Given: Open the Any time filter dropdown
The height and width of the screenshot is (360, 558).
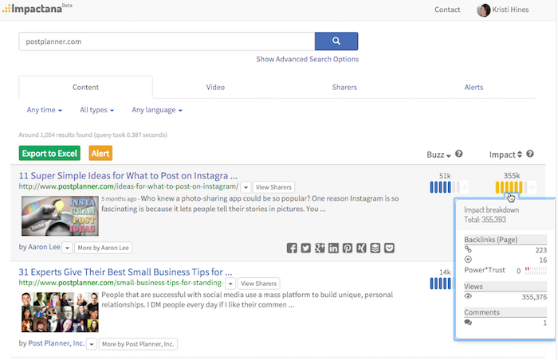Looking at the screenshot, I should pyautogui.click(x=45, y=110).
